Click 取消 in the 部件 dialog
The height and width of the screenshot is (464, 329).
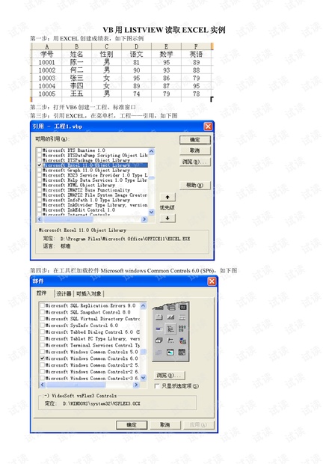click(x=165, y=425)
